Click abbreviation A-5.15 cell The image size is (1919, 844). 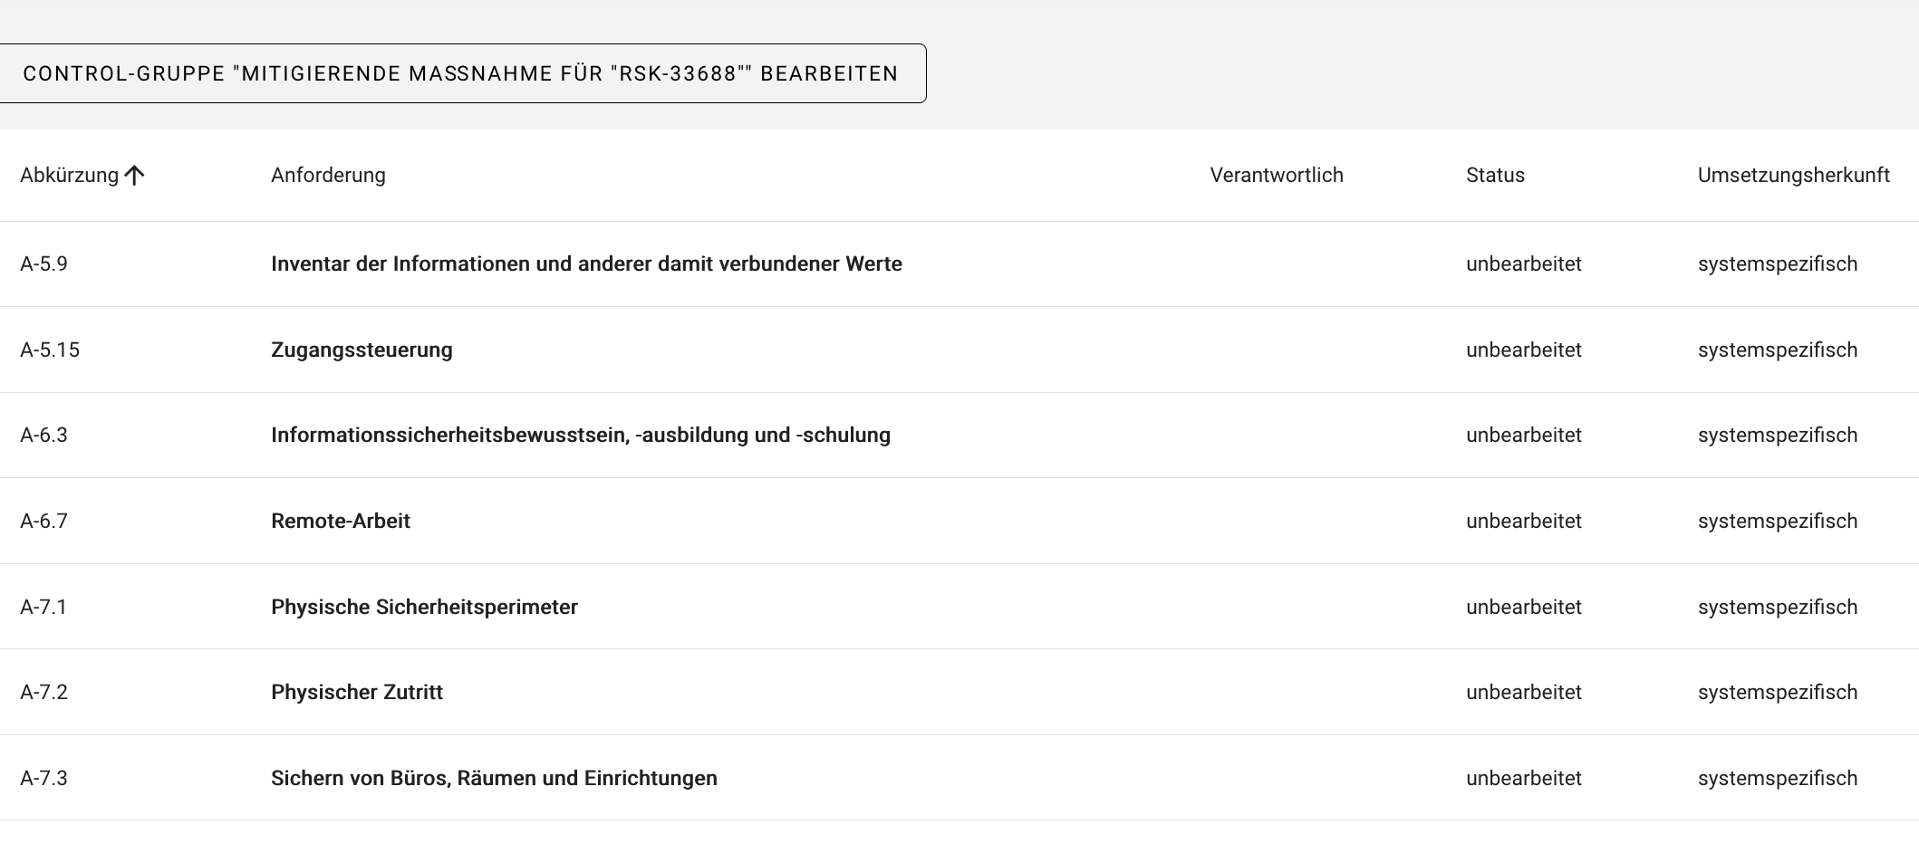coord(50,350)
